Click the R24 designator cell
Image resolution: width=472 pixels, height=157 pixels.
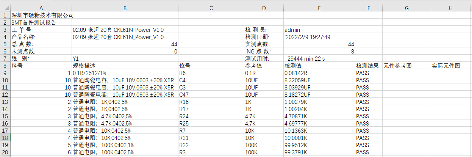coord(211,116)
